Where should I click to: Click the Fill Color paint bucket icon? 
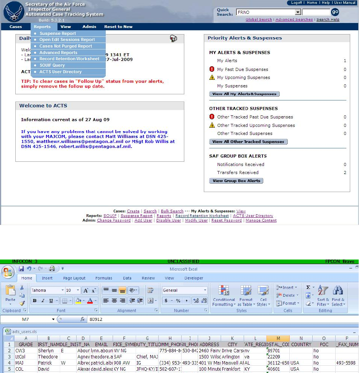79,301
